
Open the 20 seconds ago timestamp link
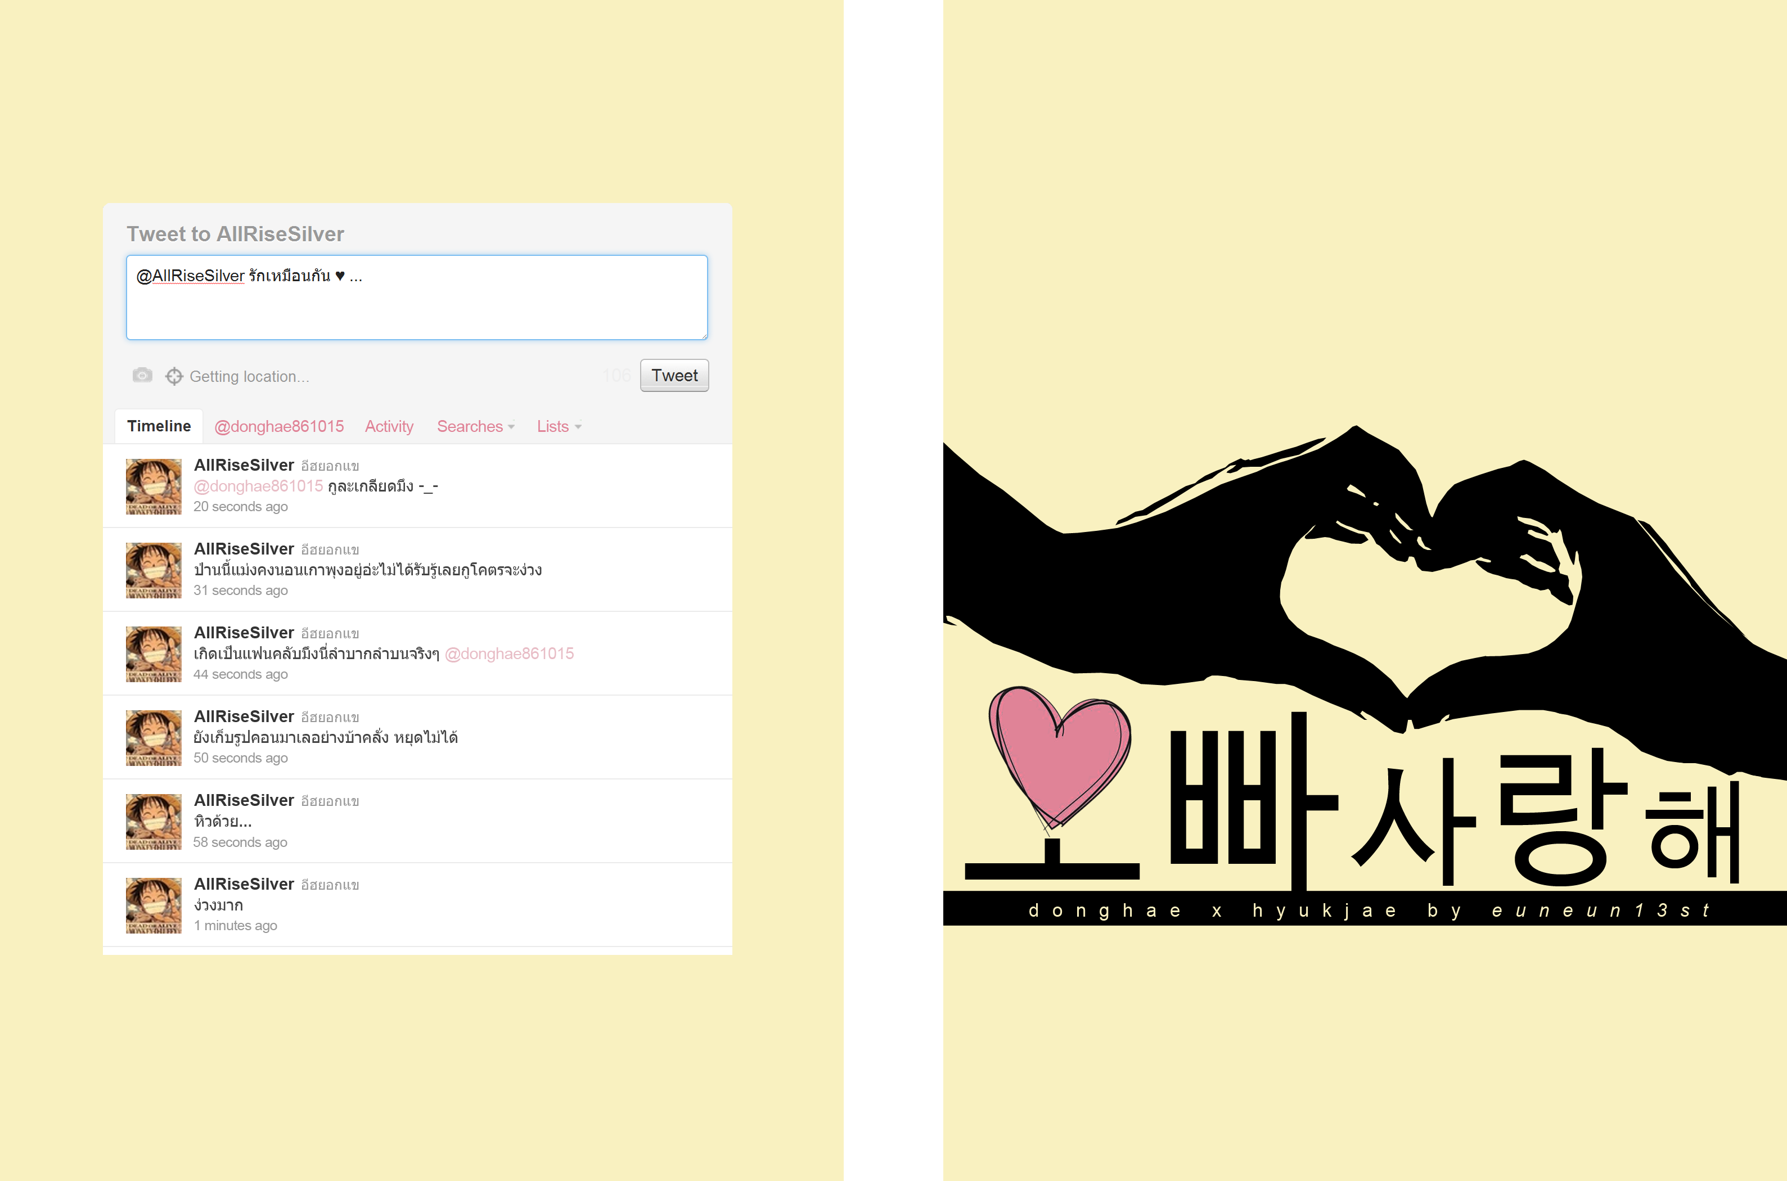tap(240, 507)
